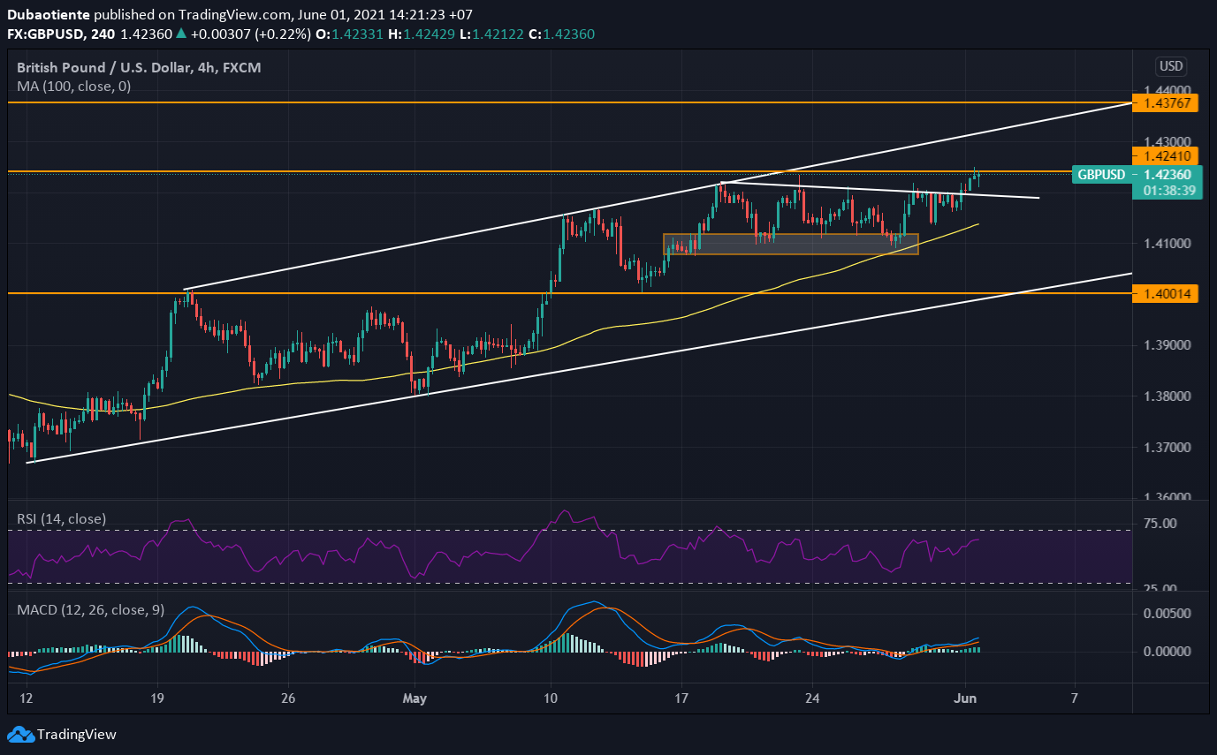Click the '10' date on time axis
The width and height of the screenshot is (1217, 755).
coord(551,698)
